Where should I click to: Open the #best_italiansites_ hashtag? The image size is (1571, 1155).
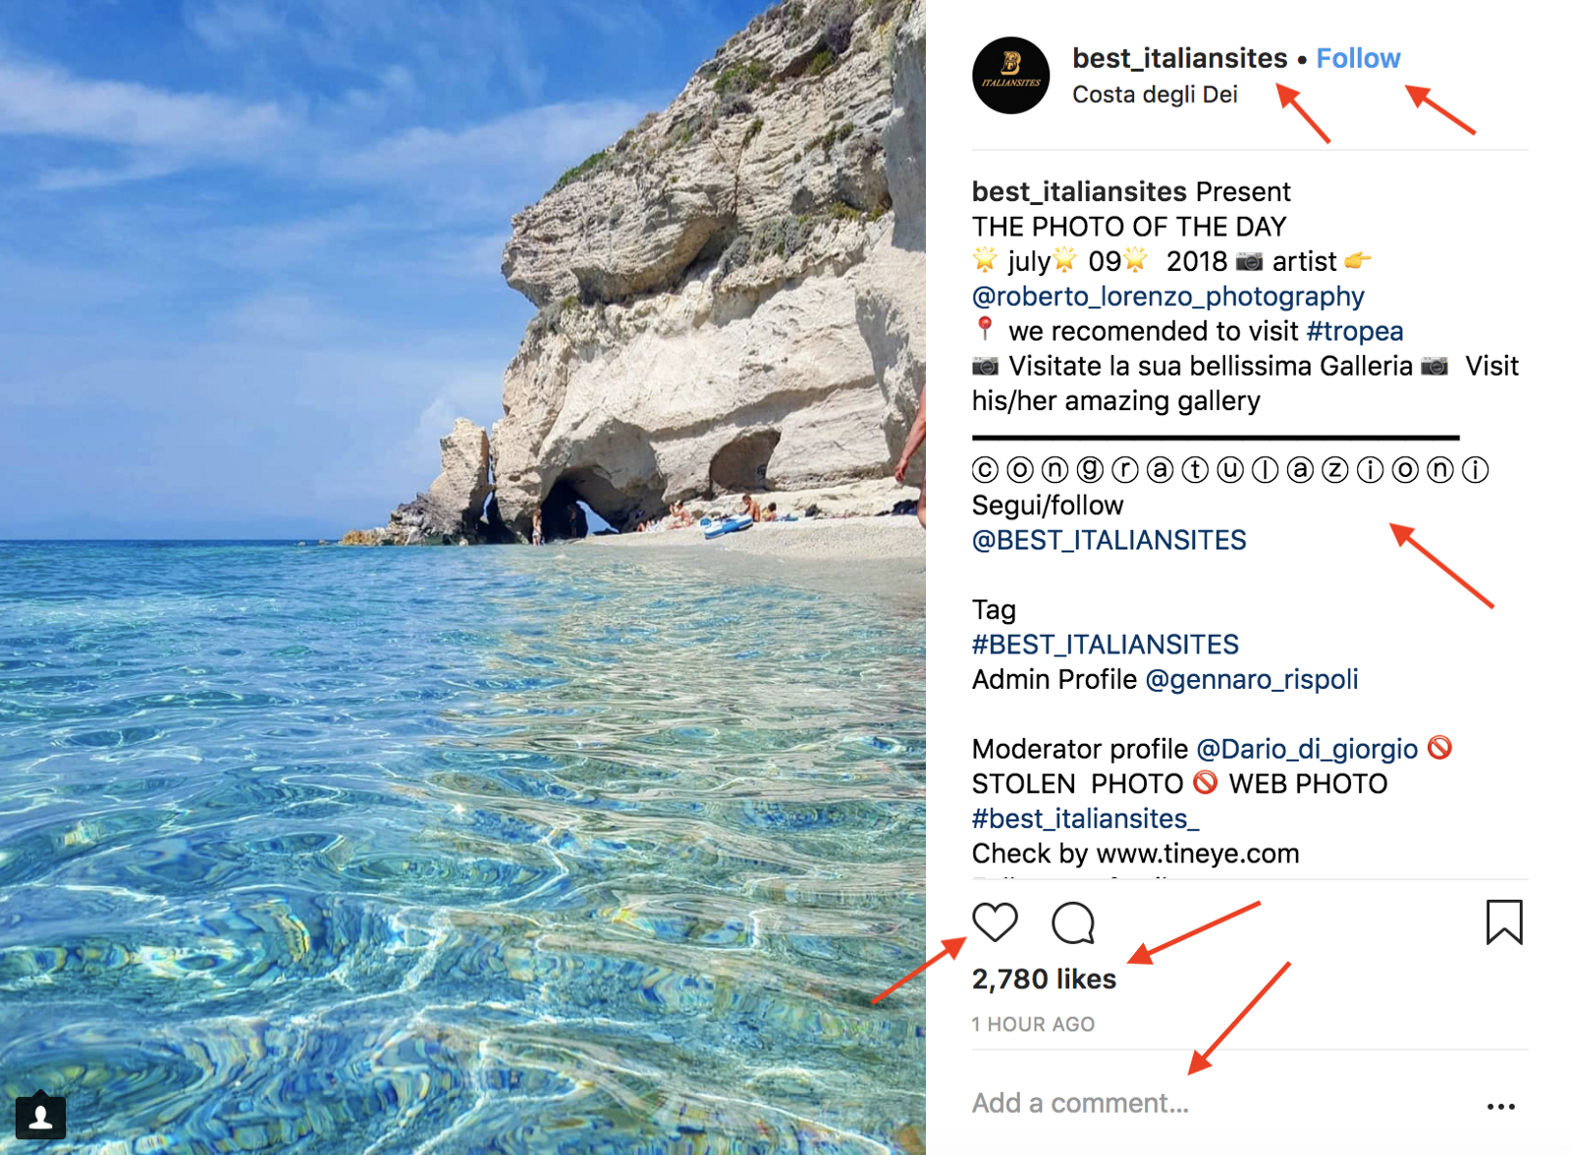[x=1085, y=819]
